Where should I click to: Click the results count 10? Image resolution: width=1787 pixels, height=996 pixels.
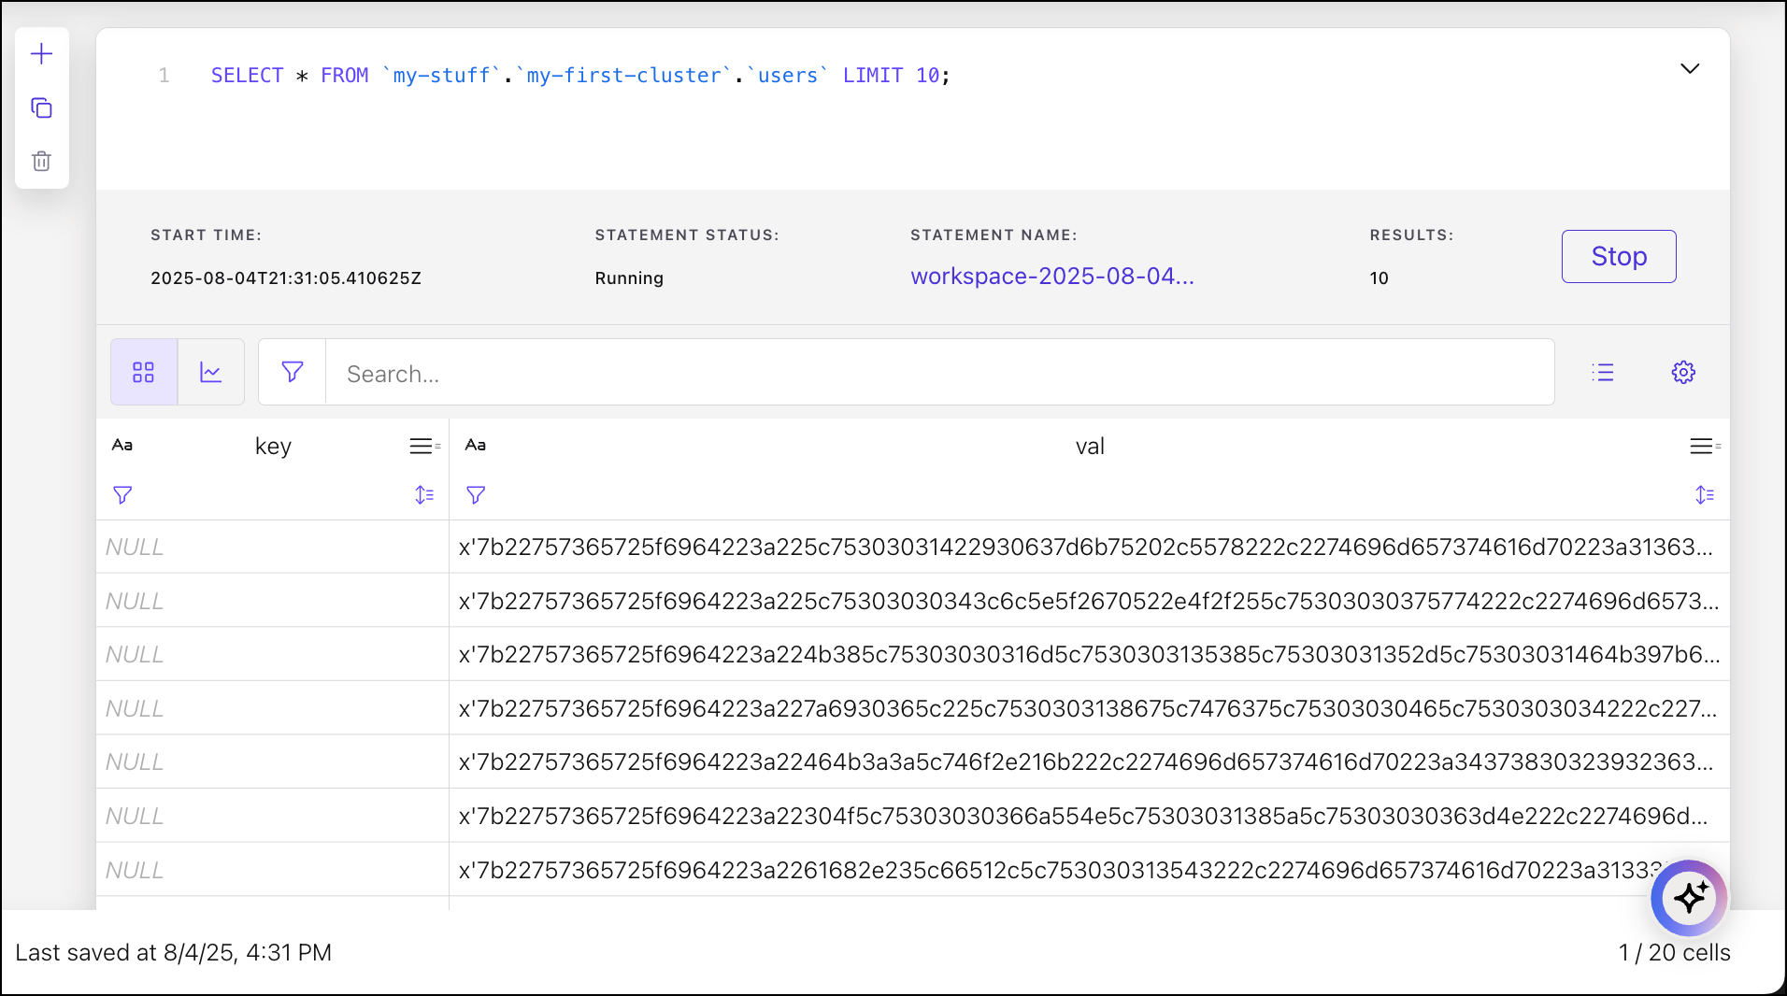1379,278
